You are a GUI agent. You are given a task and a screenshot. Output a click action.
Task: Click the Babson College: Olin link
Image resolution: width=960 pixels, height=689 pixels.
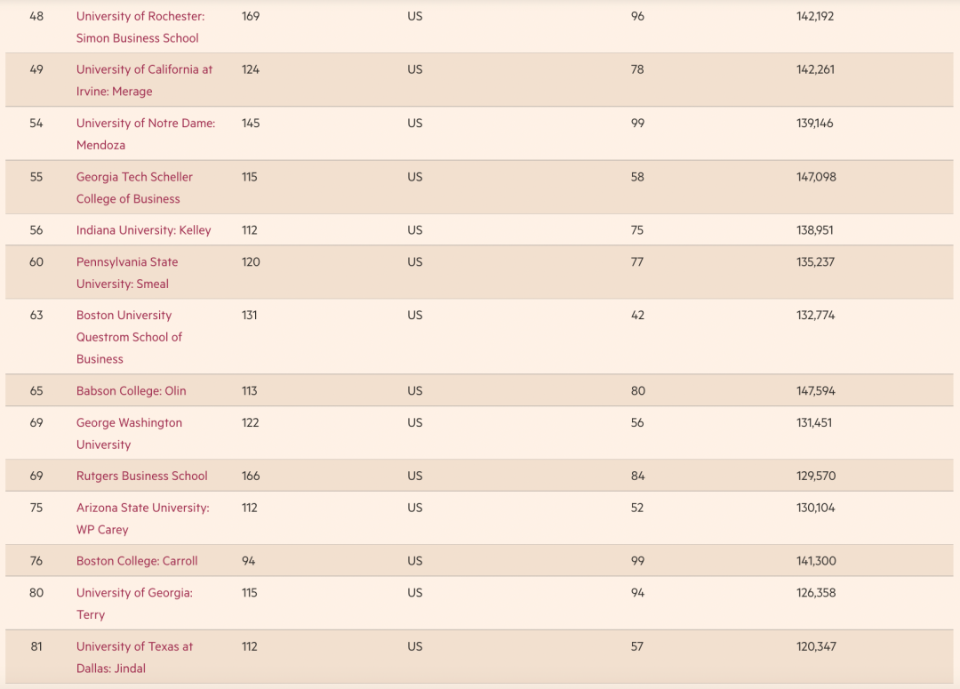click(x=131, y=391)
